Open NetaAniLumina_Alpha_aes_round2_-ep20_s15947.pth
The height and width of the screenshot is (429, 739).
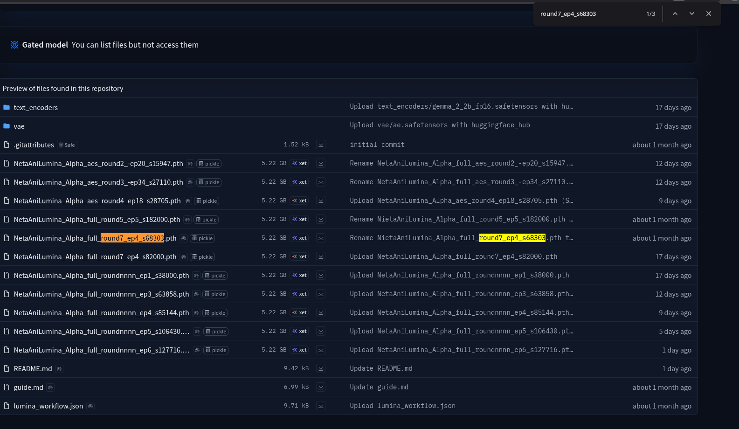pos(98,164)
